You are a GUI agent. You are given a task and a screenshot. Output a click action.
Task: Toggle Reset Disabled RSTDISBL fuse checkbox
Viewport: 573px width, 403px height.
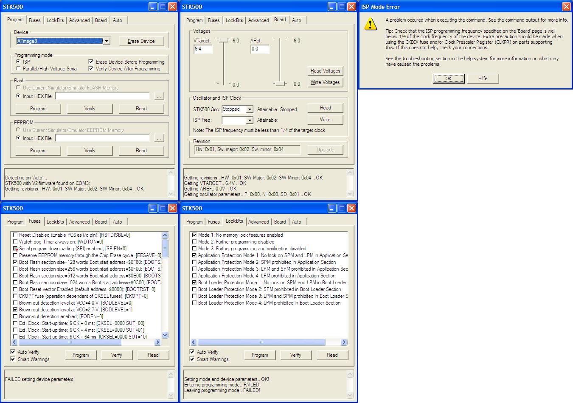[15, 235]
